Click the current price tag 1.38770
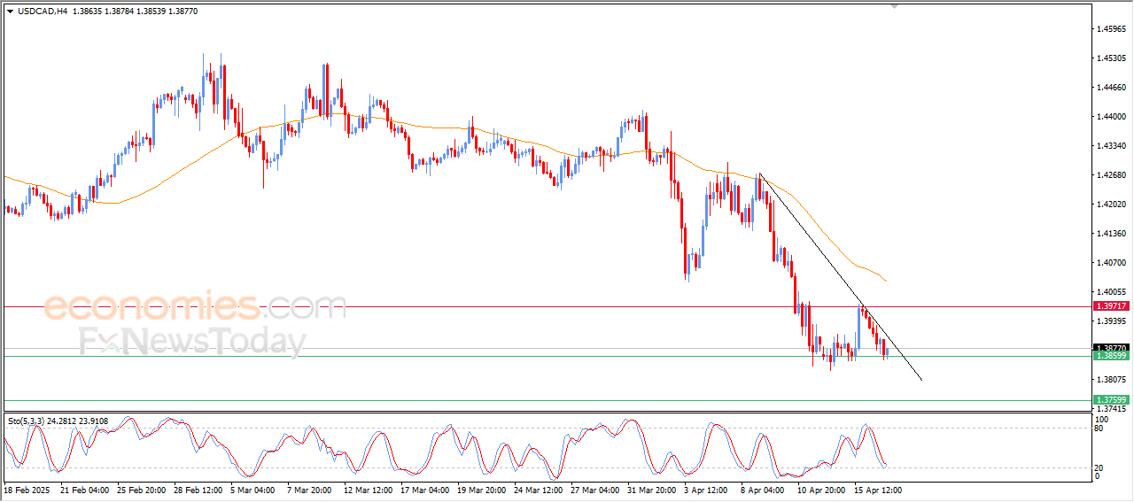Screen dimensions: 1134x502 pyautogui.click(x=1112, y=348)
